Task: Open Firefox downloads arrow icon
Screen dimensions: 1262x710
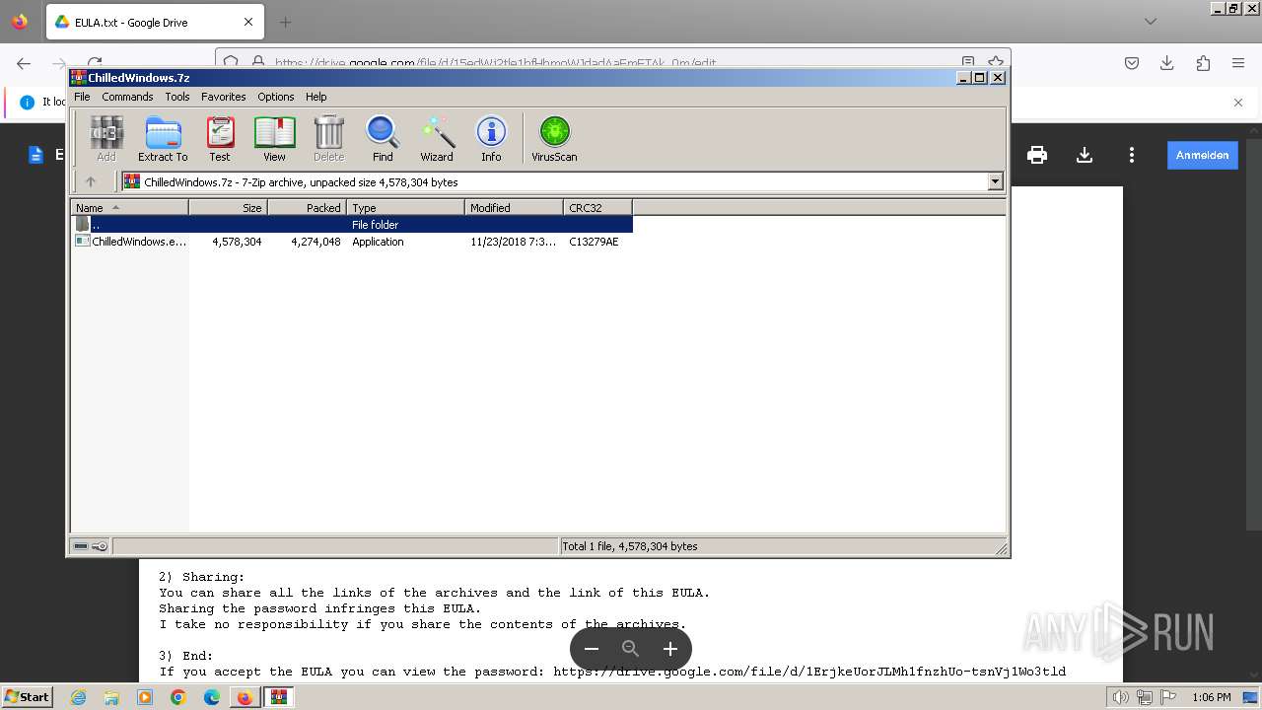Action: [x=1167, y=63]
